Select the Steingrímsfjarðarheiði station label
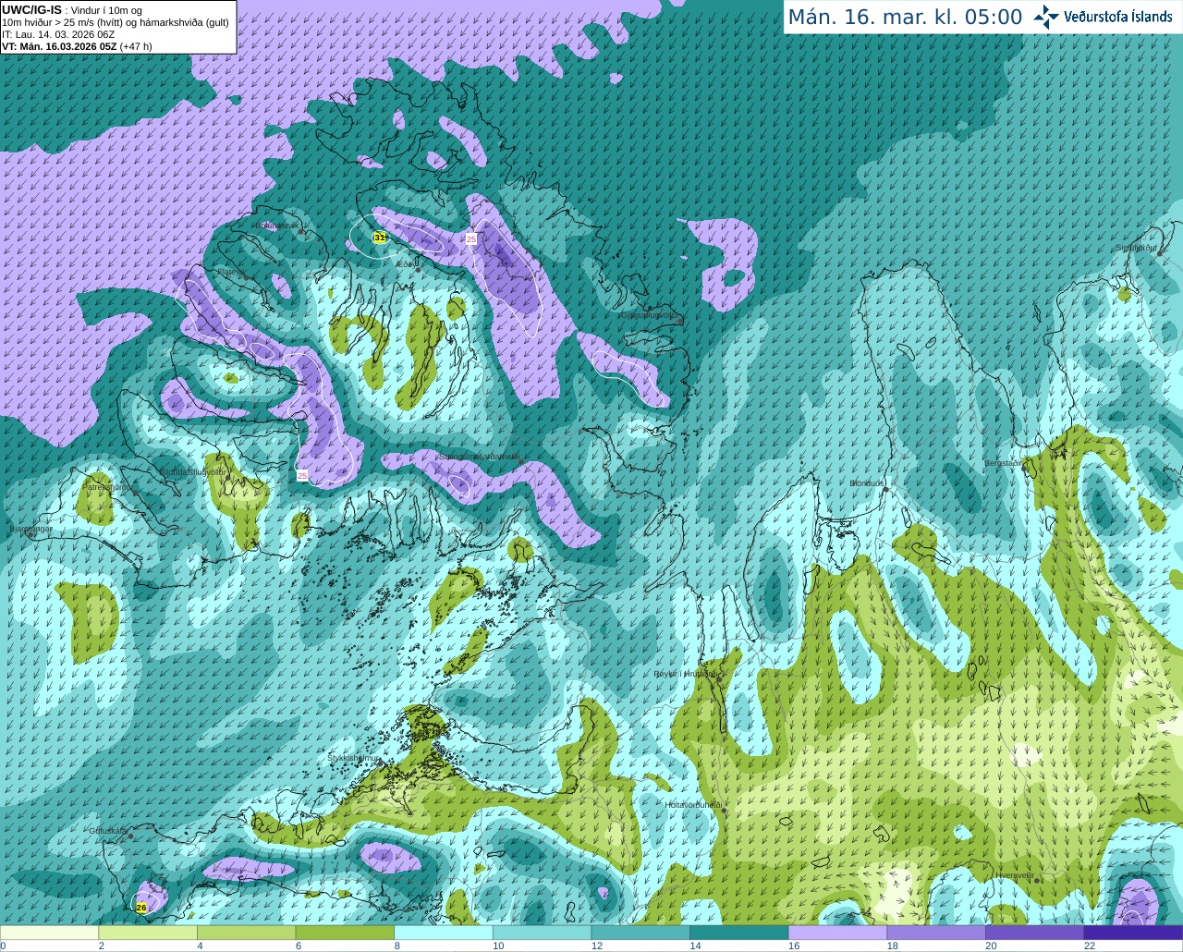The width and height of the screenshot is (1183, 952). (x=480, y=457)
